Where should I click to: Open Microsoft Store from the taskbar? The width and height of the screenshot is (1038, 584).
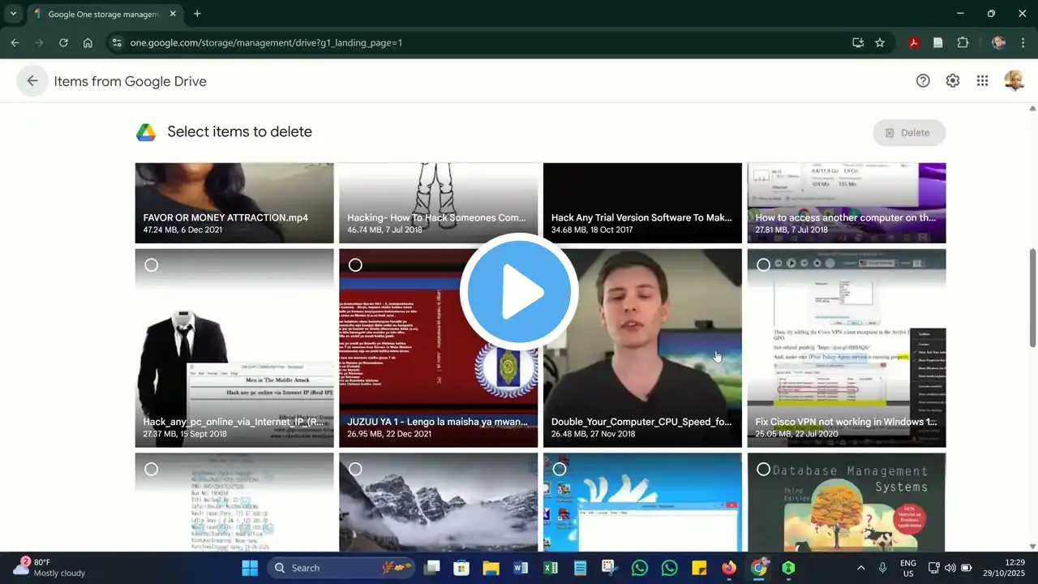click(461, 568)
